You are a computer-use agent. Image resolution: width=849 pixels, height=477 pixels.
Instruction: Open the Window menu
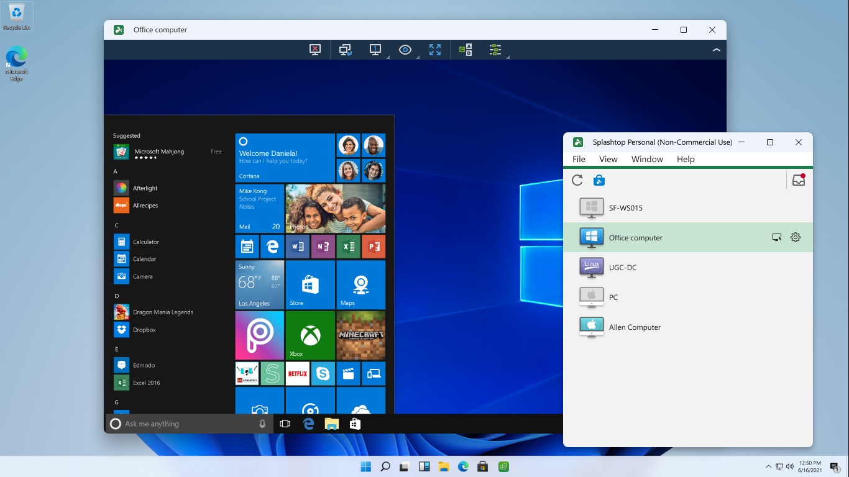pyautogui.click(x=646, y=159)
